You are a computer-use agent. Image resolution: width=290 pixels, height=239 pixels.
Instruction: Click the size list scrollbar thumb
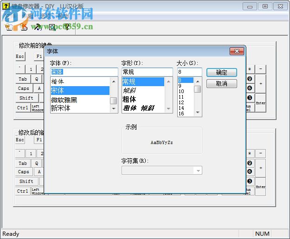tap(198, 89)
